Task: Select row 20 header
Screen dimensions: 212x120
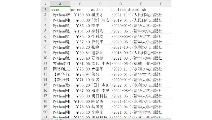Action: pos(45,112)
